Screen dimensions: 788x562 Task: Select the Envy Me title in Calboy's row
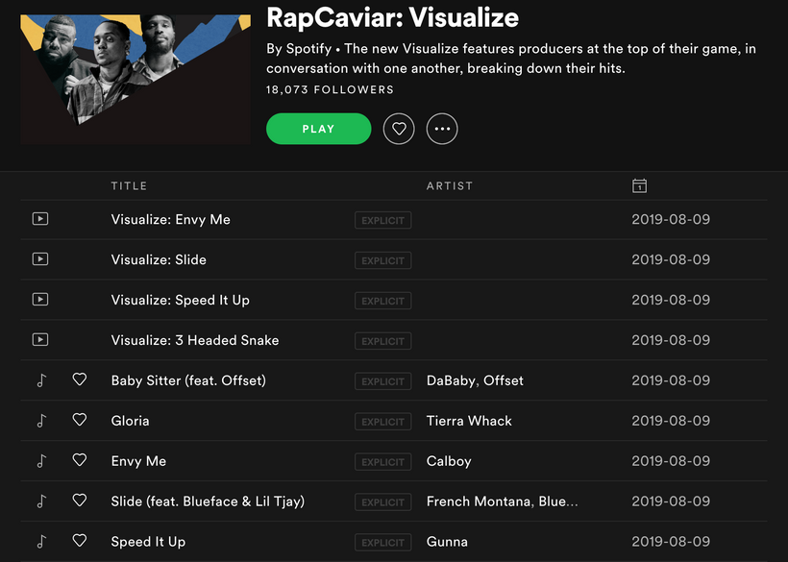tap(138, 461)
